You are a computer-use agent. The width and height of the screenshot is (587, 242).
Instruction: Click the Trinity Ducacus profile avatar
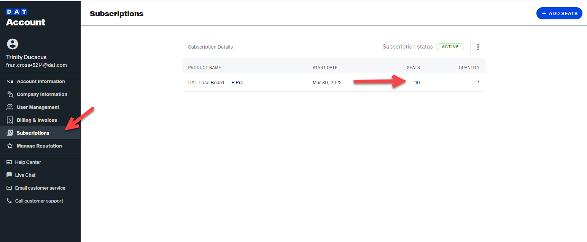pyautogui.click(x=13, y=44)
